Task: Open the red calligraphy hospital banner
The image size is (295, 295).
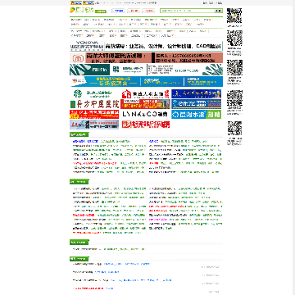Action: tap(94, 104)
